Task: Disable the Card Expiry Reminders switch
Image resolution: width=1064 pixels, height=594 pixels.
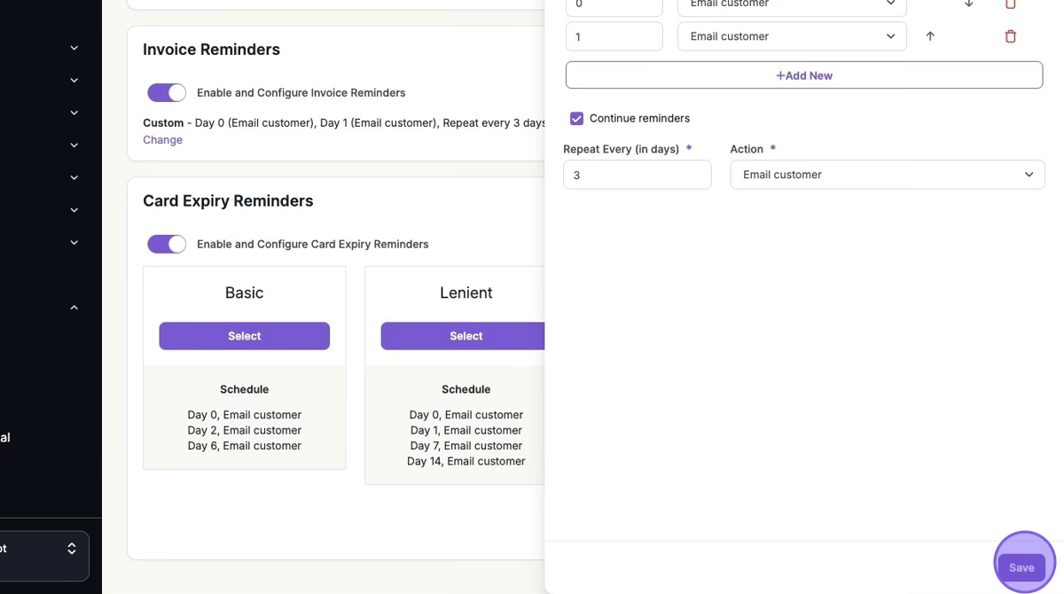Action: tap(167, 244)
